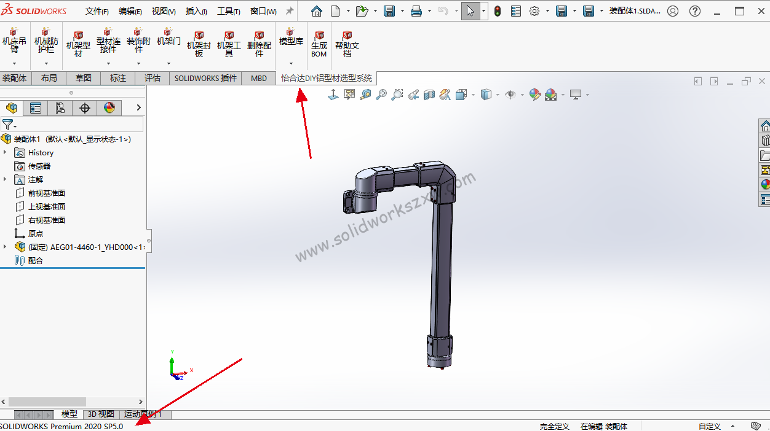The image size is (770, 431).
Task: Open the 插入(I) menu
Action: pyautogui.click(x=196, y=10)
